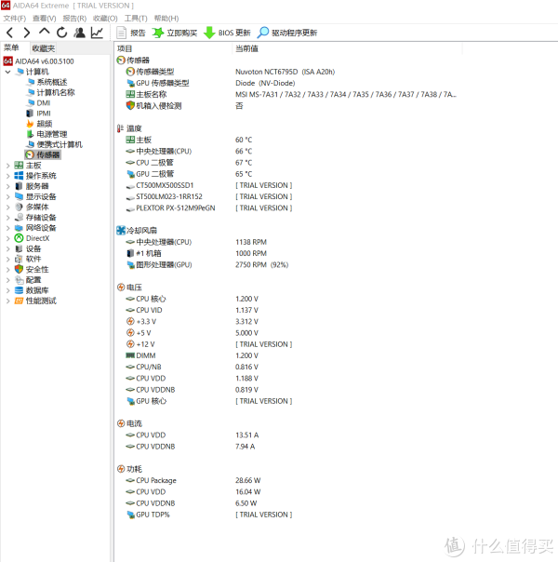The width and height of the screenshot is (558, 562).
Task: Expand the 存储设备 tree node
Action: [7, 218]
